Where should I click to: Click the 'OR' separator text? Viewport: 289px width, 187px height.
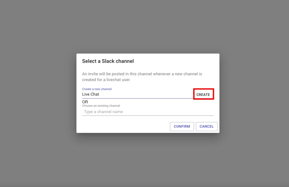tap(85, 102)
